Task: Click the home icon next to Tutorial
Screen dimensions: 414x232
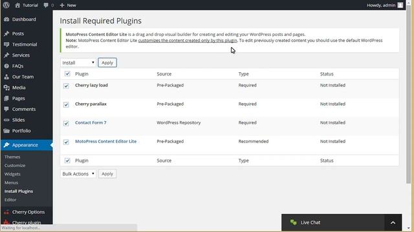Action: tap(17, 5)
